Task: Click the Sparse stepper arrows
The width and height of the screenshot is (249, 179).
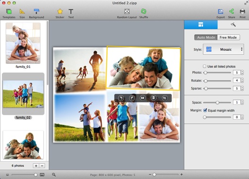Action: (x=242, y=88)
